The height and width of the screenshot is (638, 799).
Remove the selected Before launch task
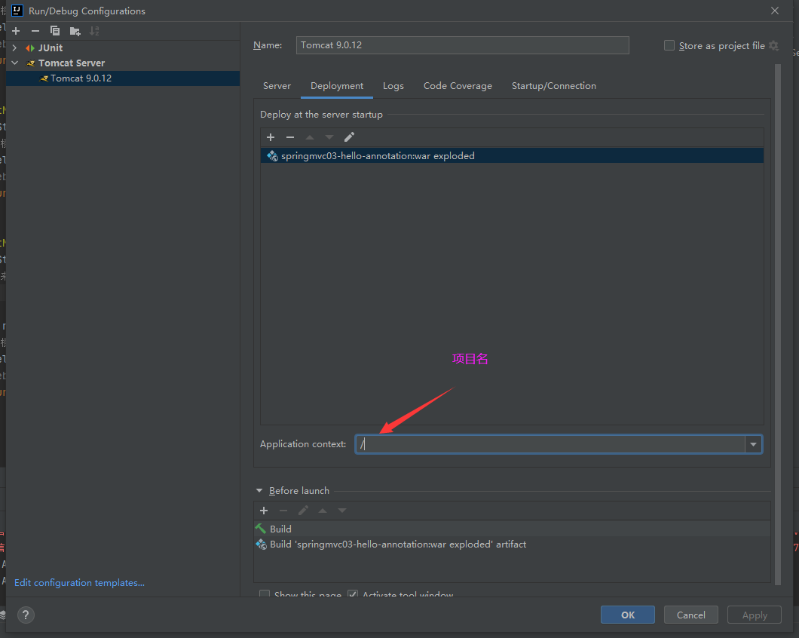[x=283, y=511]
